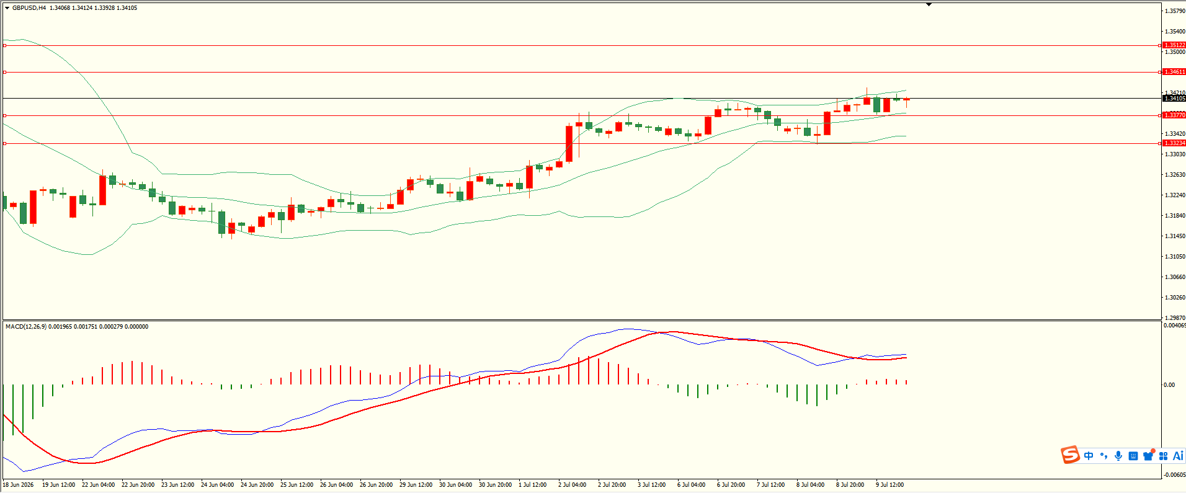The height and width of the screenshot is (493, 1186).
Task: Click the 7 Jul 12:00 time label
Action: pos(770,485)
